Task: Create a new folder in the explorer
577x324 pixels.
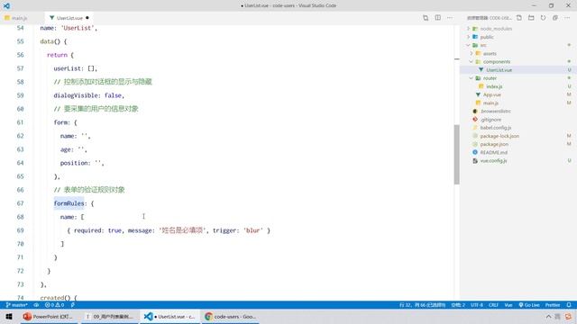Action: tap(531, 18)
